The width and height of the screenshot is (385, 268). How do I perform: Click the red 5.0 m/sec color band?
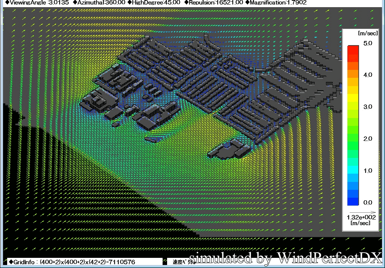pyautogui.click(x=353, y=50)
